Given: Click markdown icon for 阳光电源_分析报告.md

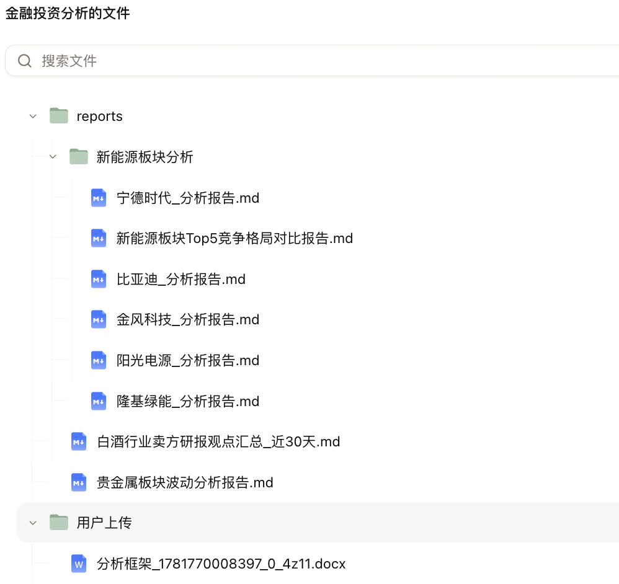Looking at the screenshot, I should click(98, 360).
